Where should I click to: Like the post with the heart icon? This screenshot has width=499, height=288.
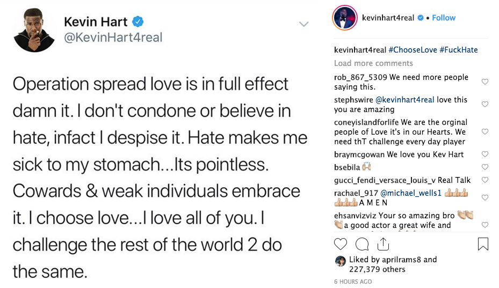(x=340, y=244)
